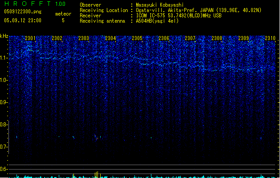280x178 pixels.
Task: Click the yellow signal peak bars
Action: point(97,174)
